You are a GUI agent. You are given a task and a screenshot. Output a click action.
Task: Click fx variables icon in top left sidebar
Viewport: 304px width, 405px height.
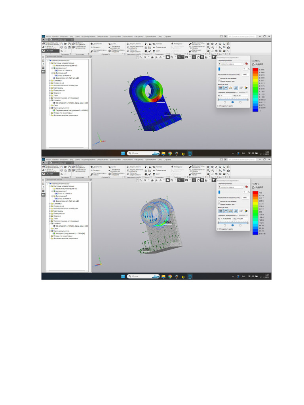click(44, 64)
